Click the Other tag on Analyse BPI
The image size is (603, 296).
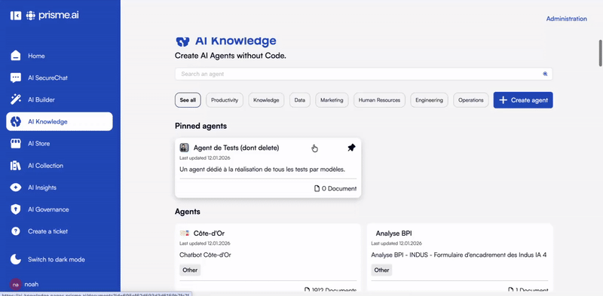tap(381, 270)
